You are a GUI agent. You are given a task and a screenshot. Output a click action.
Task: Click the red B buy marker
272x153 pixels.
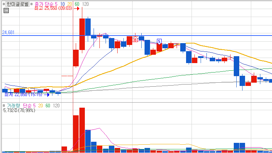(x=135, y=40)
